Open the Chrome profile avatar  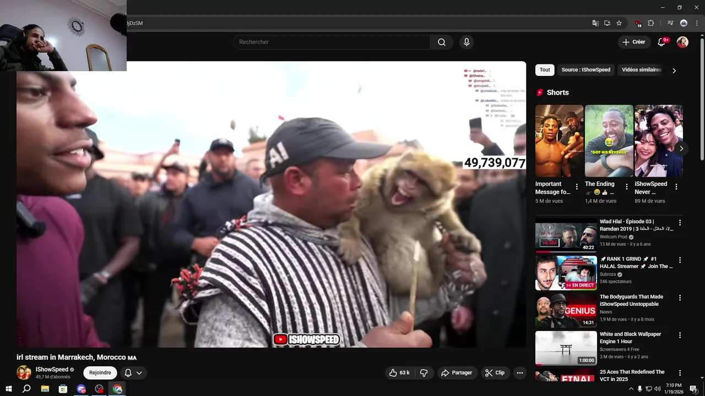pyautogui.click(x=684, y=23)
